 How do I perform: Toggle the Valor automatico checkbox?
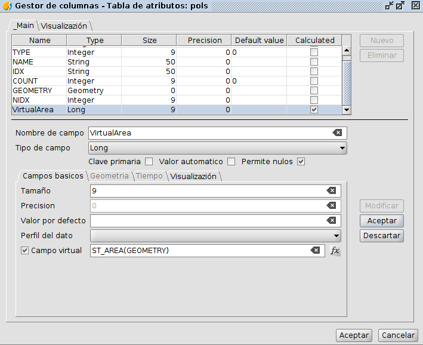pos(231,162)
